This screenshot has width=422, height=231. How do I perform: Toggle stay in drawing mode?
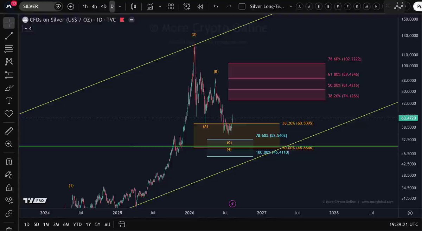pyautogui.click(x=9, y=175)
